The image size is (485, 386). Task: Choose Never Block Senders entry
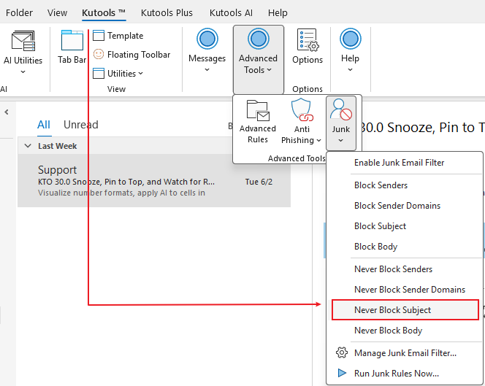405,269
